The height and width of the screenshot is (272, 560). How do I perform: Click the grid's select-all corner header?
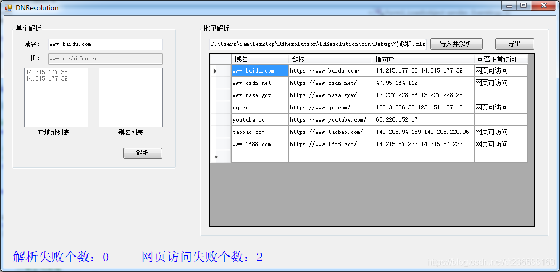pos(220,59)
